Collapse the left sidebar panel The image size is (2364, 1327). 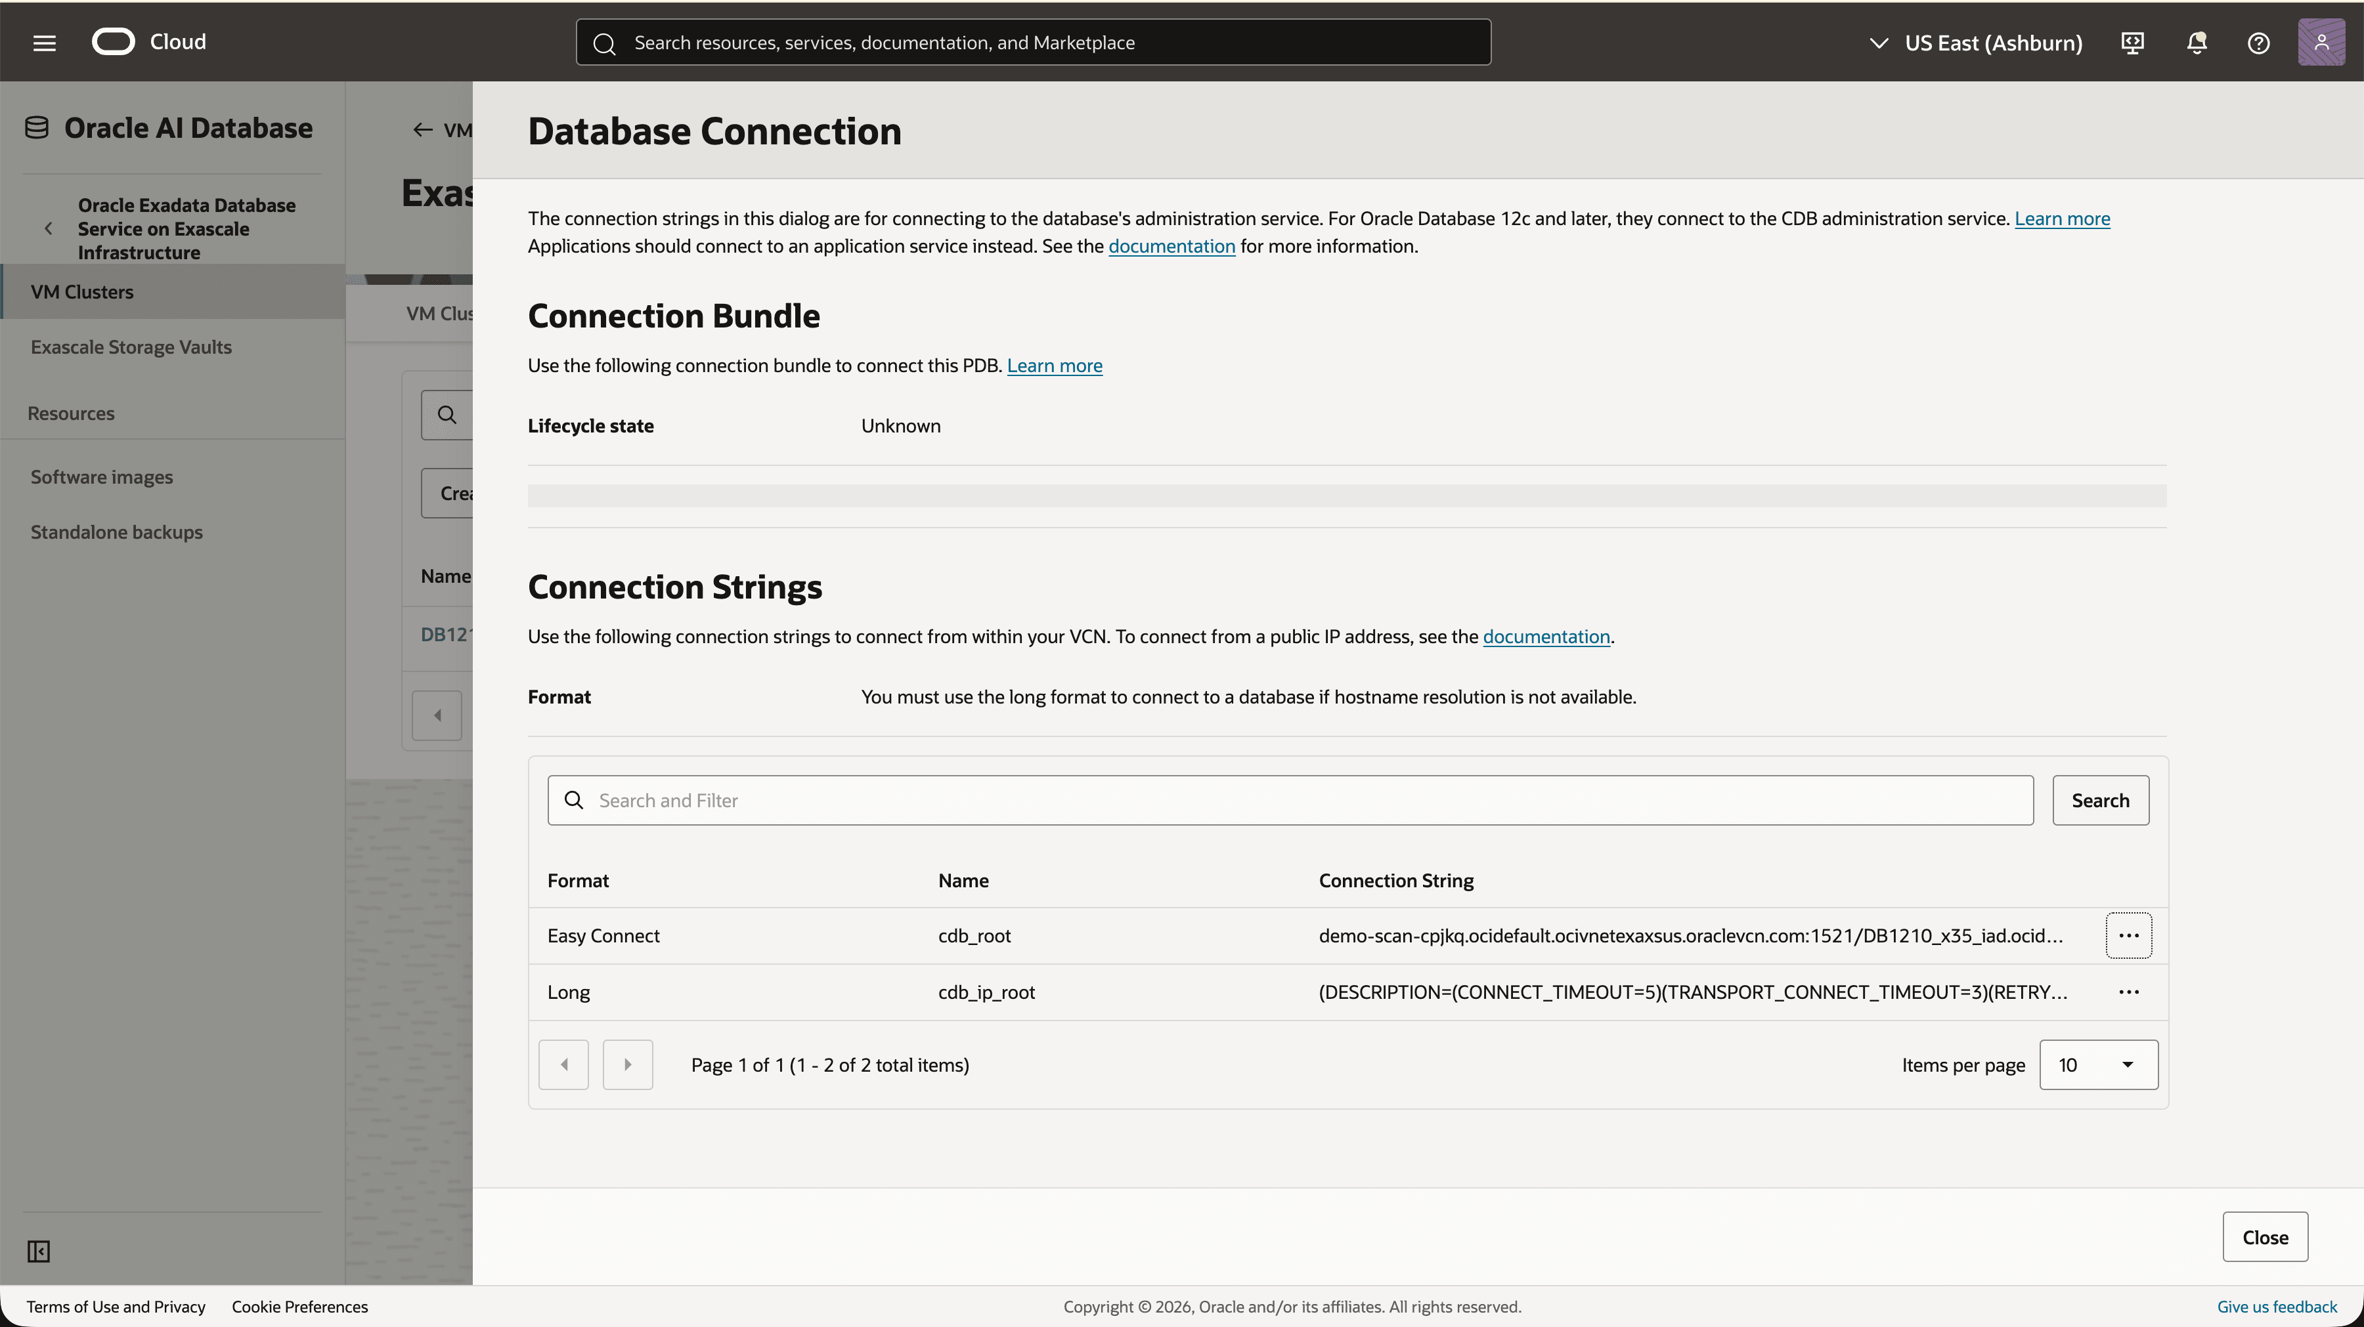click(x=39, y=1251)
